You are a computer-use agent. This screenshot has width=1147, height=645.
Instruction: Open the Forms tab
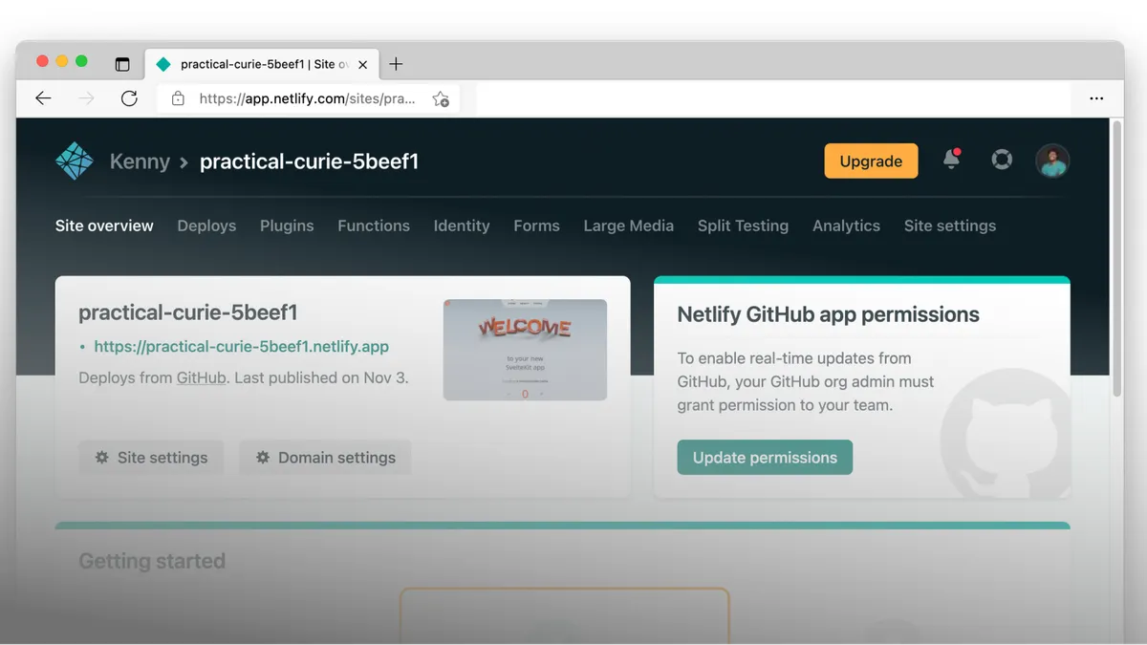[536, 226]
